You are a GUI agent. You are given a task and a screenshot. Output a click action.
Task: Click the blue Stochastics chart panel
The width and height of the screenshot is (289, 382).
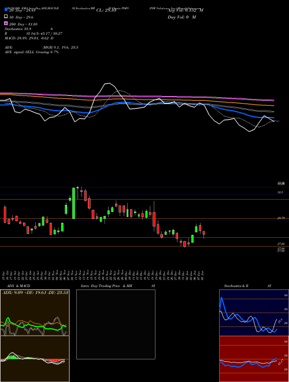point(254,313)
